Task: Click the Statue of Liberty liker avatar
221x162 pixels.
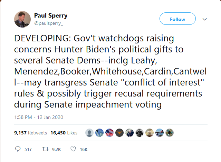Action: coord(99,133)
